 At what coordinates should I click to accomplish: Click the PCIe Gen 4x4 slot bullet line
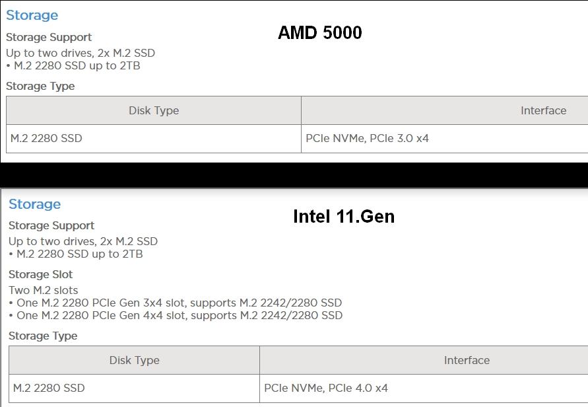point(176,315)
